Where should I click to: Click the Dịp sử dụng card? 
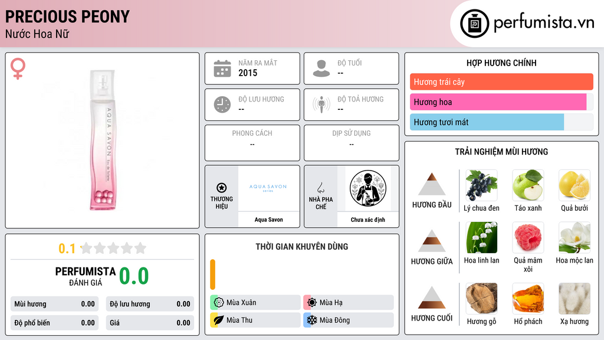pyautogui.click(x=352, y=143)
